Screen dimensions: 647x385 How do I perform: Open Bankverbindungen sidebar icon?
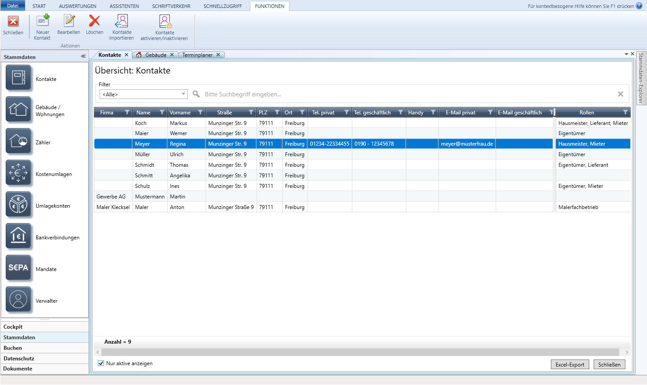coord(19,236)
